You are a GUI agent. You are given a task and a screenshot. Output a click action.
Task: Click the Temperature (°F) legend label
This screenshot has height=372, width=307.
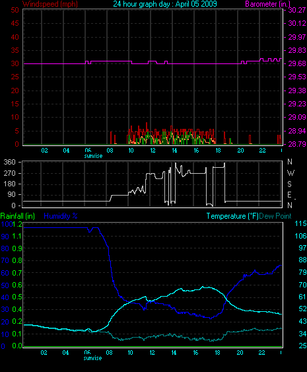coord(232,216)
